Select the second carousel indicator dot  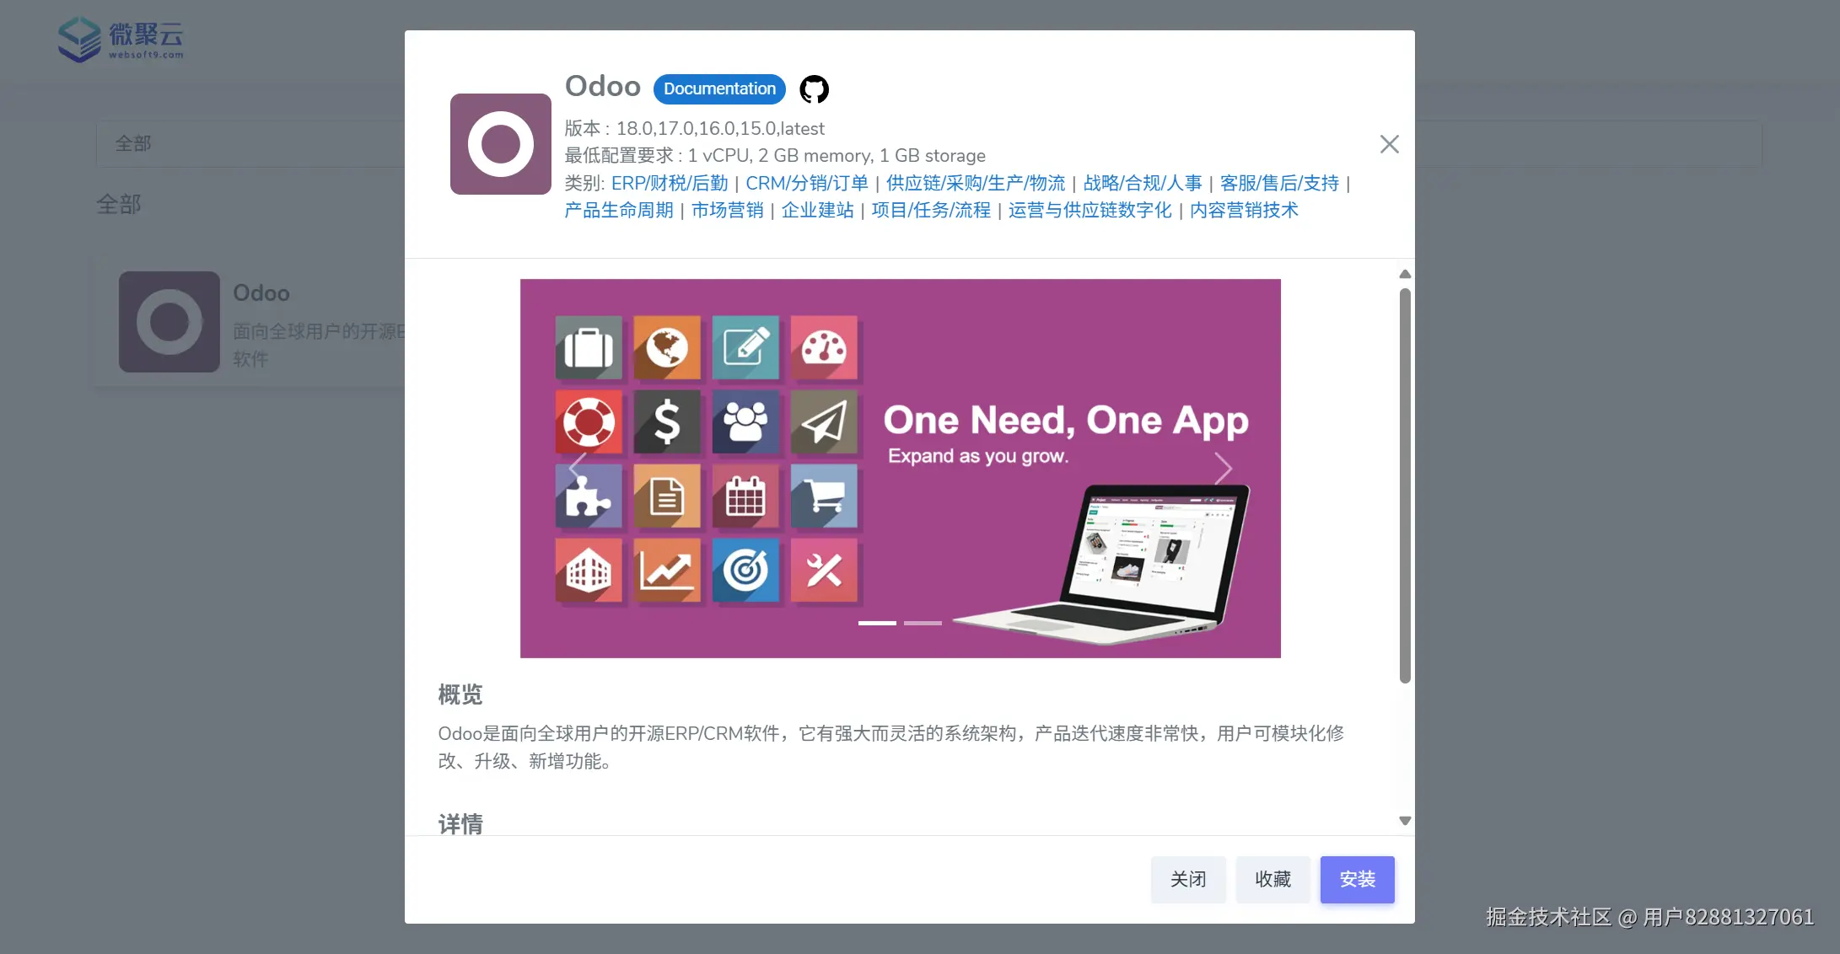tap(923, 623)
